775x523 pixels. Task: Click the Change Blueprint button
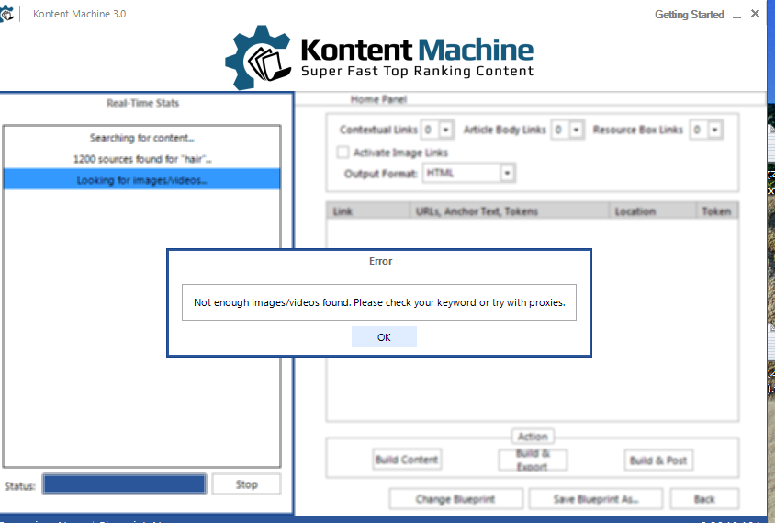click(x=455, y=499)
